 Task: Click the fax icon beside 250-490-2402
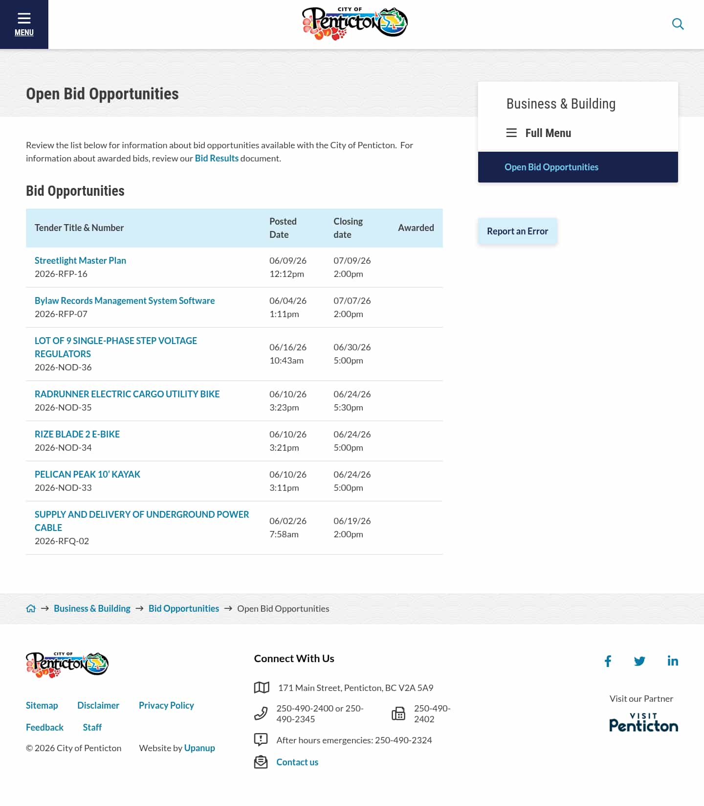point(398,714)
